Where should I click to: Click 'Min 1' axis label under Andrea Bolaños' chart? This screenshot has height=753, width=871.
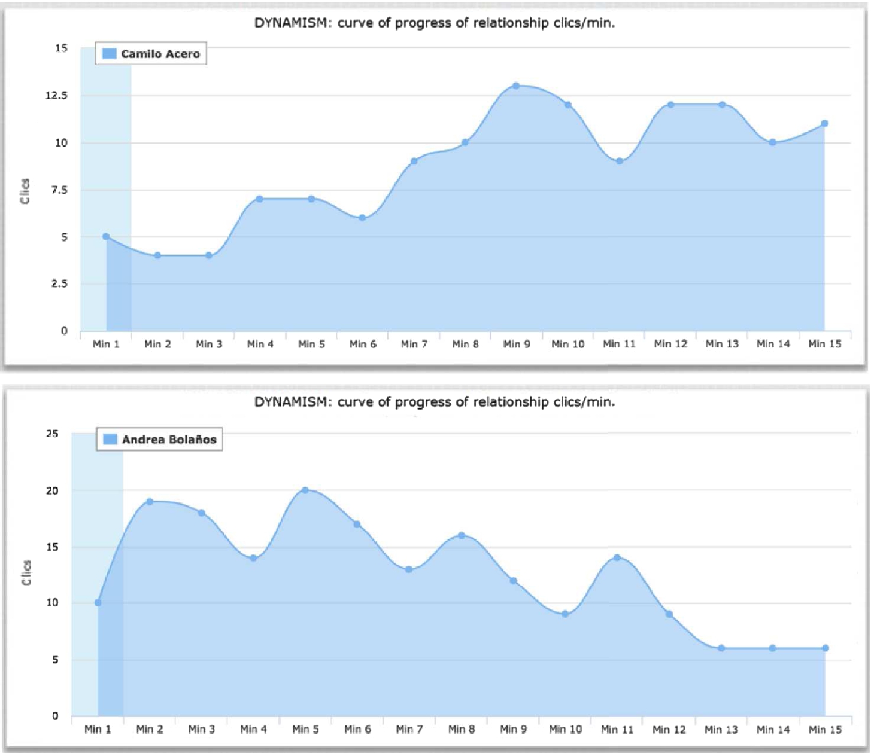[98, 730]
